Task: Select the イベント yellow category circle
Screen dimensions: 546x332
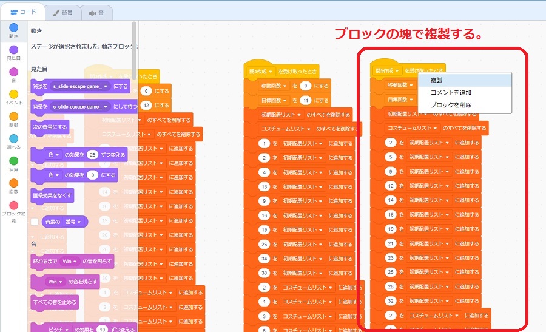Action: 13,95
